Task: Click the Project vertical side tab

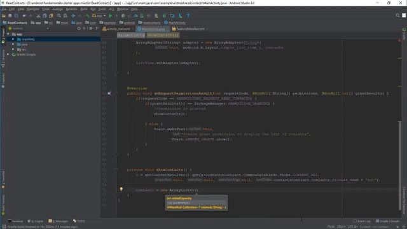Action: point(3,35)
